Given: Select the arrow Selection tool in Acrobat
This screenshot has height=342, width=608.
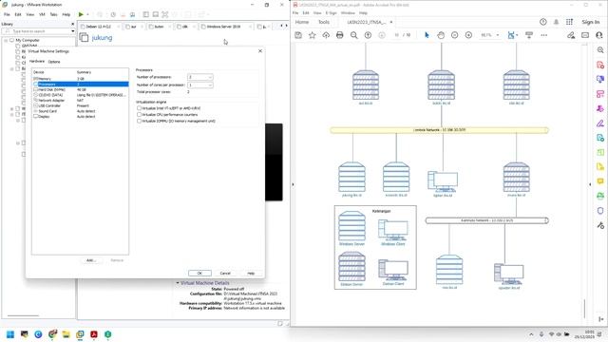Looking at the screenshot, I should point(427,35).
